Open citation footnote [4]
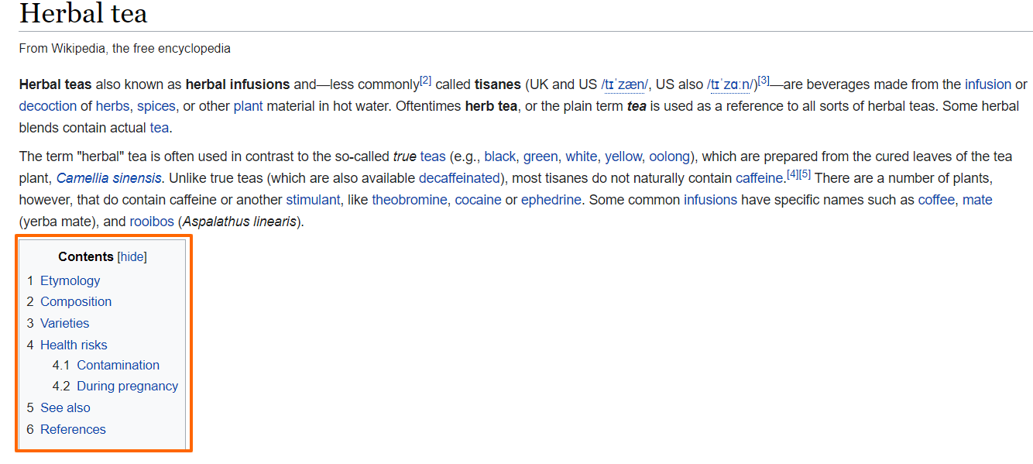This screenshot has height=464, width=1033. click(792, 174)
